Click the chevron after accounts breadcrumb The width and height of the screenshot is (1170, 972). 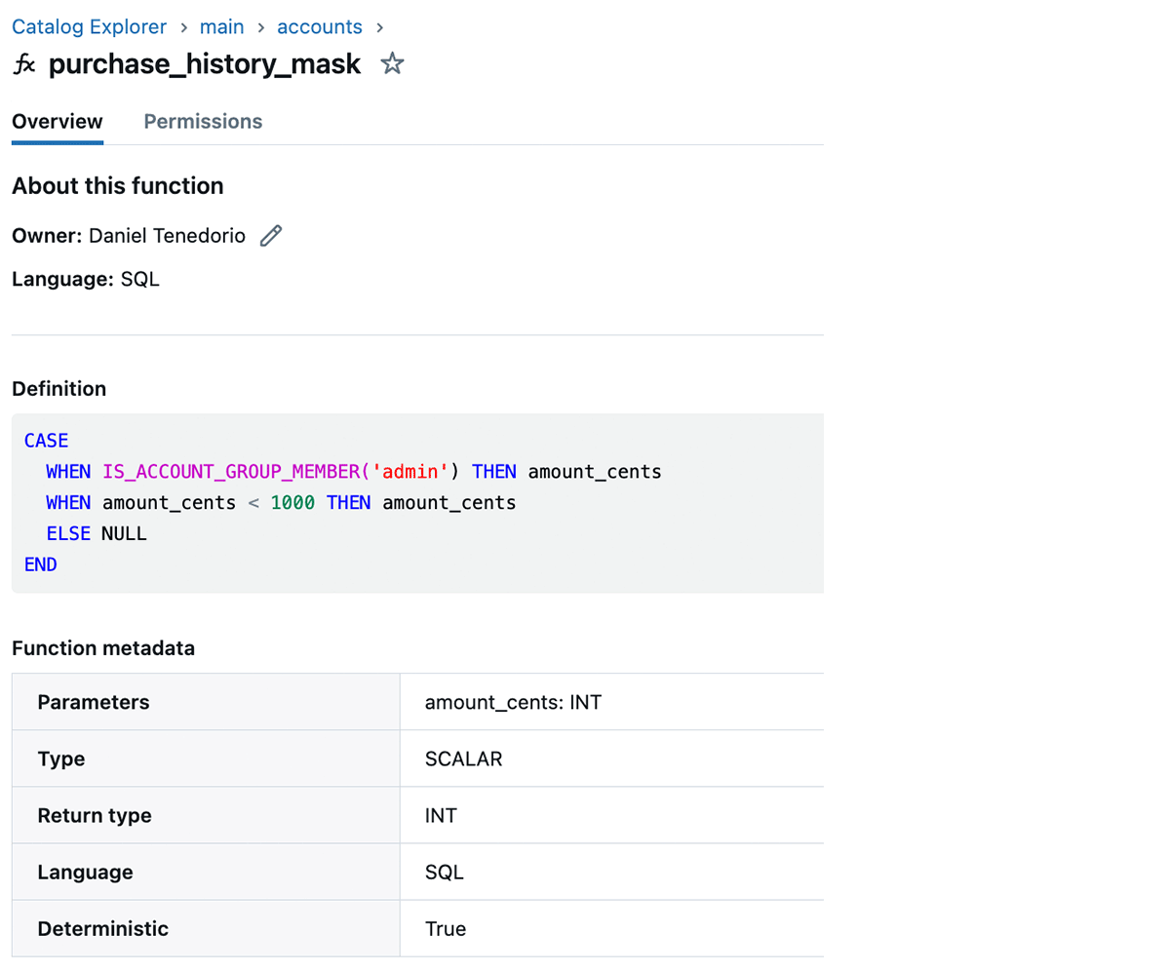tap(379, 27)
